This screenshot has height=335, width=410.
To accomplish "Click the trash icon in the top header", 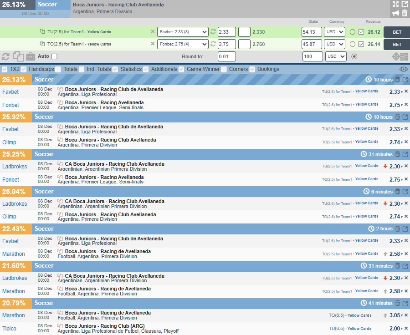I will click(x=405, y=13).
